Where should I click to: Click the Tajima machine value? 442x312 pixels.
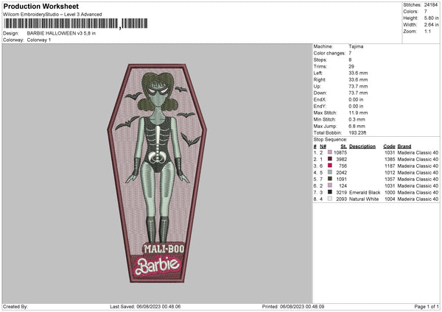click(x=357, y=46)
